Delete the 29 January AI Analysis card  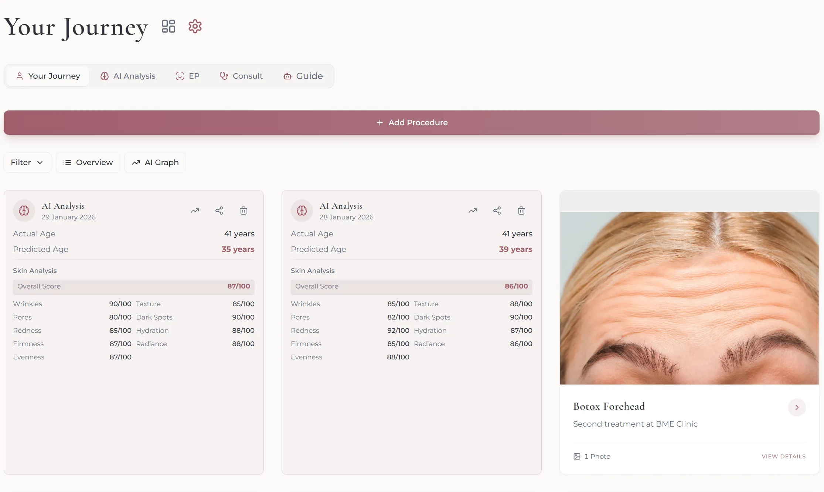point(244,211)
